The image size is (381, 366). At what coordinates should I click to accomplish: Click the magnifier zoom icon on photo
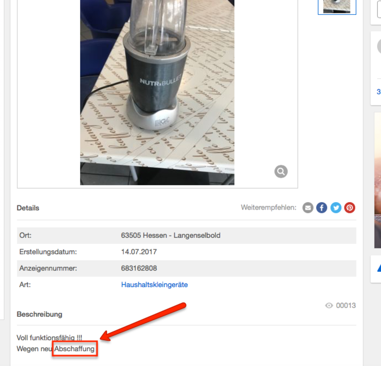coord(281,172)
